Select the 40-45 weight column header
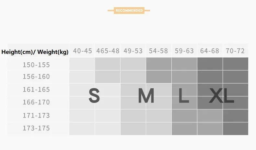 click(x=82, y=51)
